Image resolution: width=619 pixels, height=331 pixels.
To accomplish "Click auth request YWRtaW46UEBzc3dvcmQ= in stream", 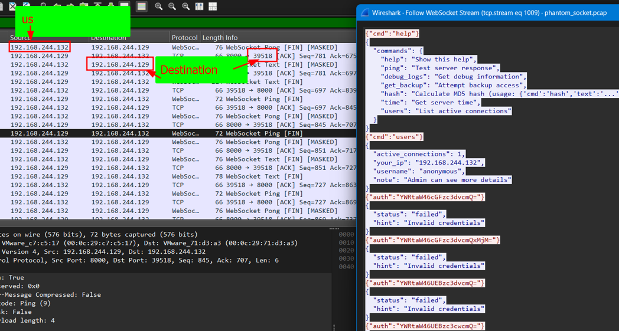I will click(x=425, y=283).
